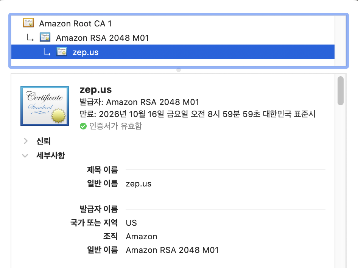The image size is (358, 268).
Task: Select the zep.us certificate icon in chain
Action: [62, 52]
